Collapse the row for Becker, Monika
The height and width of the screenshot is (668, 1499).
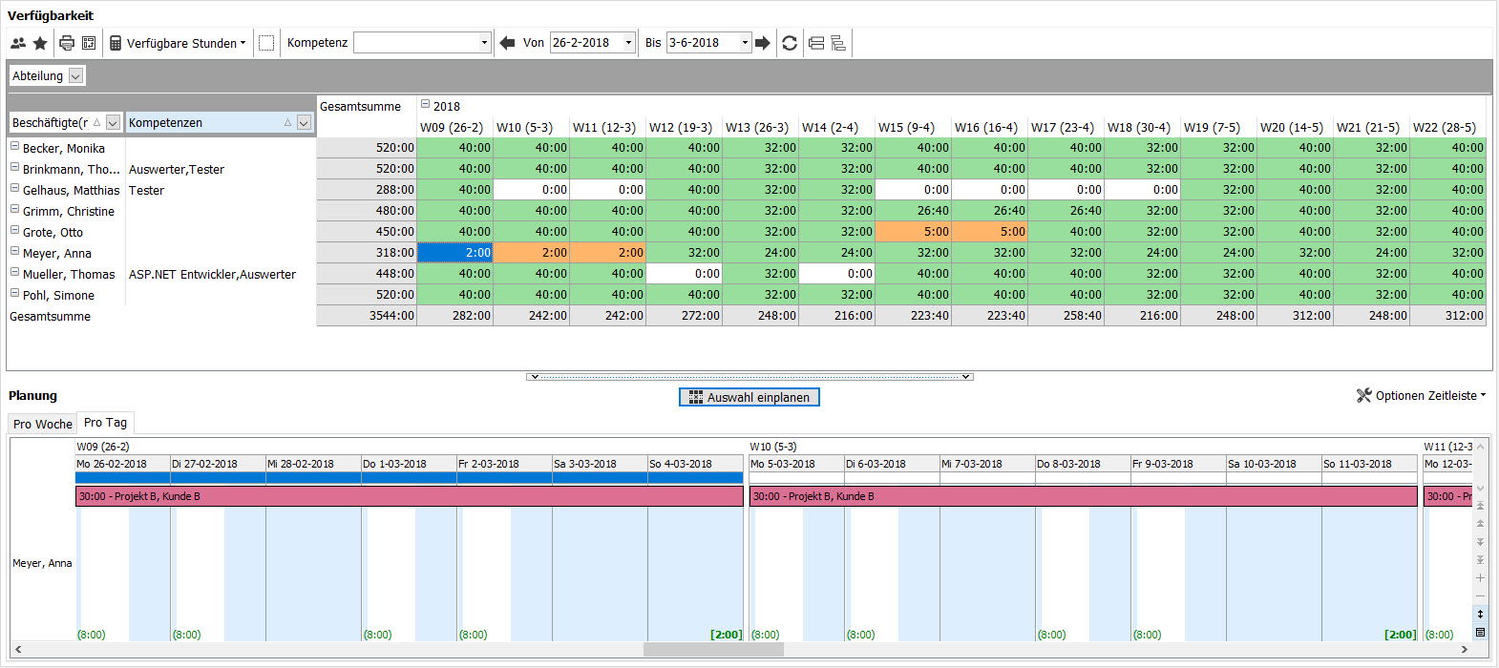coord(15,147)
